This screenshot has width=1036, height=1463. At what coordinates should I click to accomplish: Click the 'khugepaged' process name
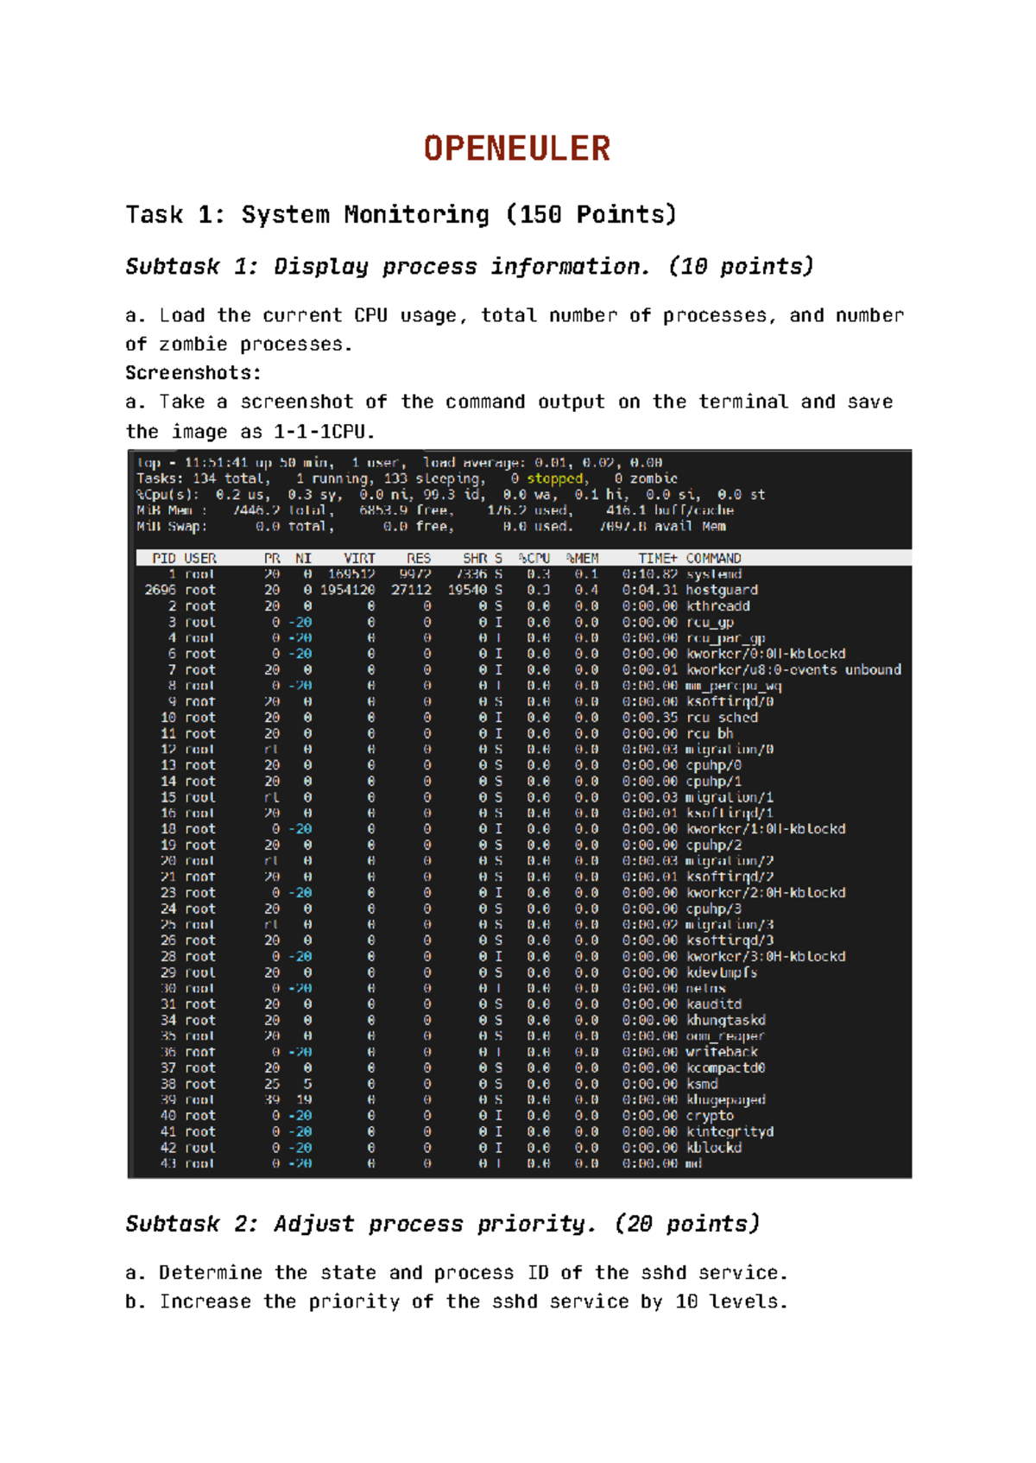pos(726,1100)
